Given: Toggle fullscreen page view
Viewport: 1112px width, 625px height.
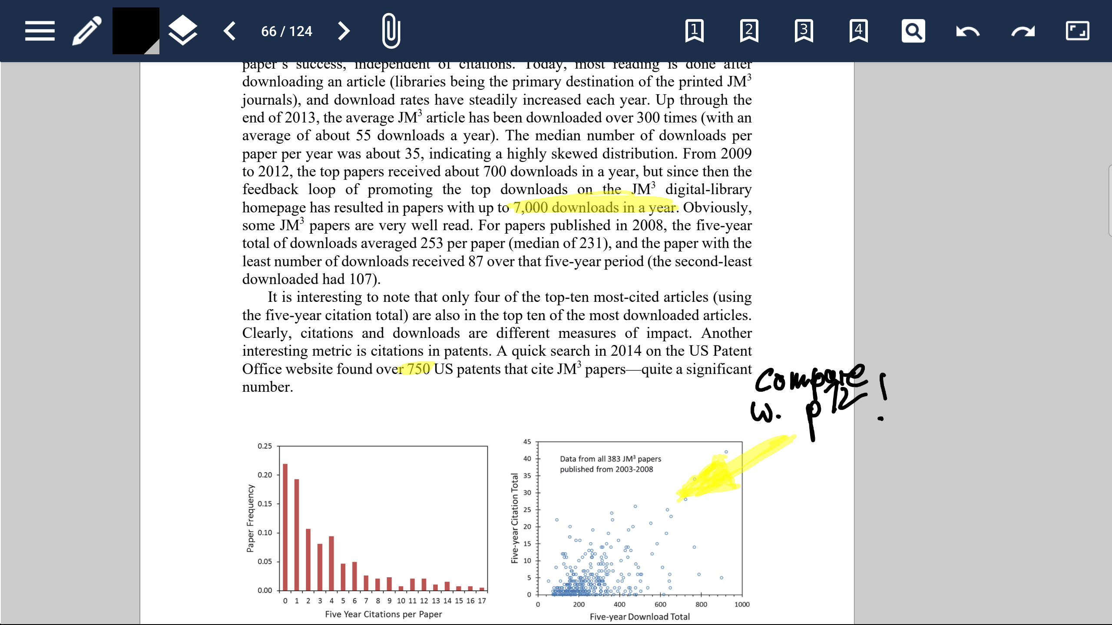Looking at the screenshot, I should [1079, 31].
